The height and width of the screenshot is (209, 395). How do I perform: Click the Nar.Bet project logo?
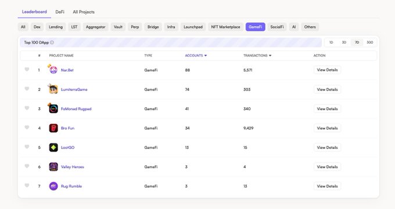click(53, 70)
